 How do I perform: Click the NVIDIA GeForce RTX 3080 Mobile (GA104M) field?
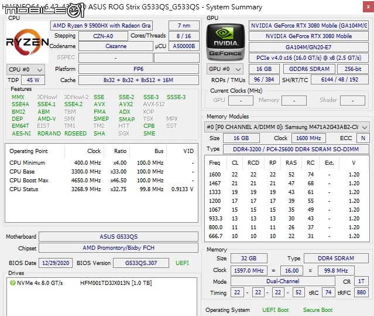308,26
